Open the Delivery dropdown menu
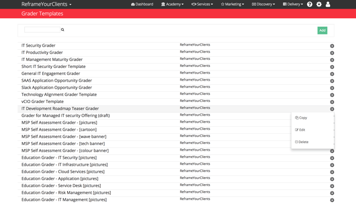The image size is (356, 214). (293, 4)
